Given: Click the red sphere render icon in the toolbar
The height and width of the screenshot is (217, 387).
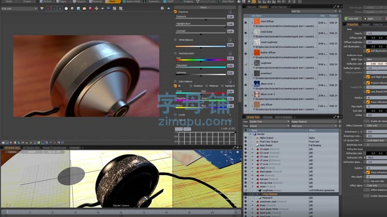Looking at the screenshot, I should click(x=90, y=8).
